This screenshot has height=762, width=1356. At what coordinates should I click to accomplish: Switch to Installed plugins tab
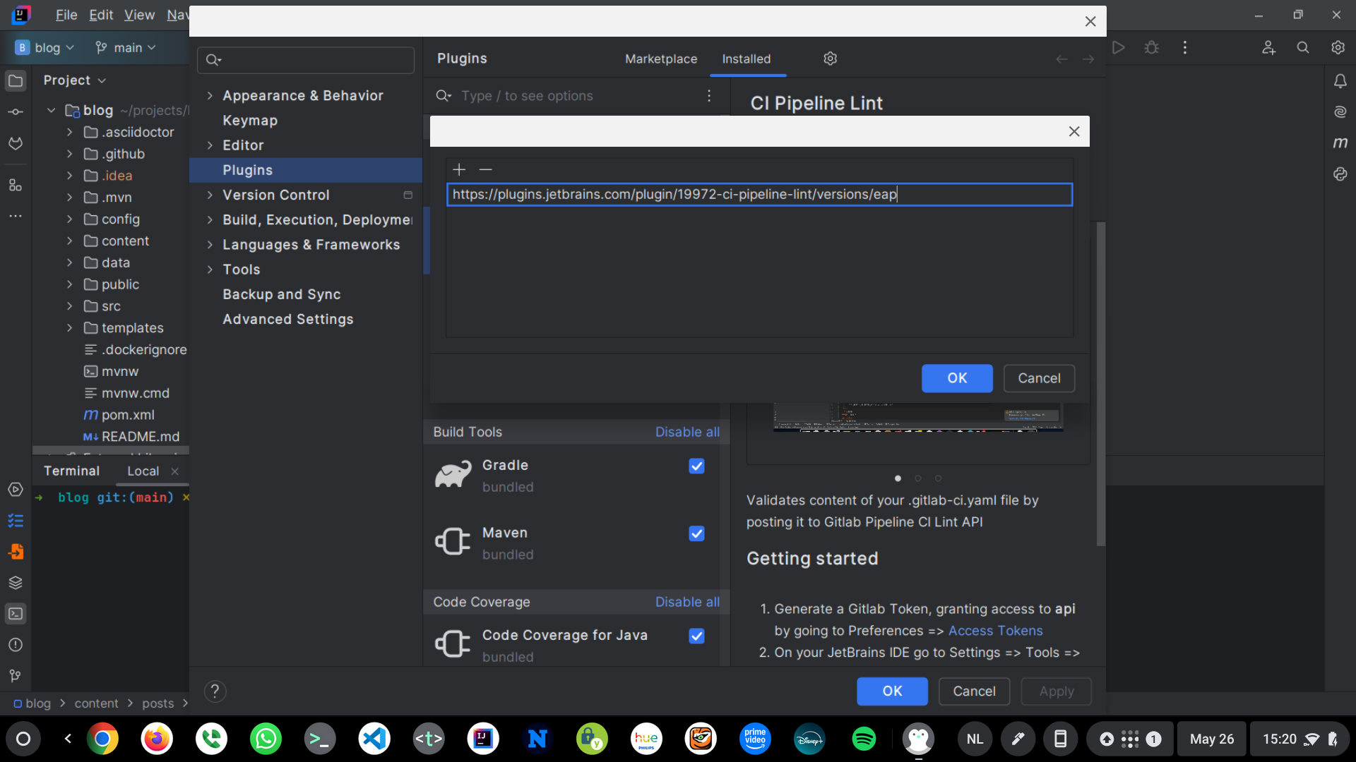[x=746, y=59]
